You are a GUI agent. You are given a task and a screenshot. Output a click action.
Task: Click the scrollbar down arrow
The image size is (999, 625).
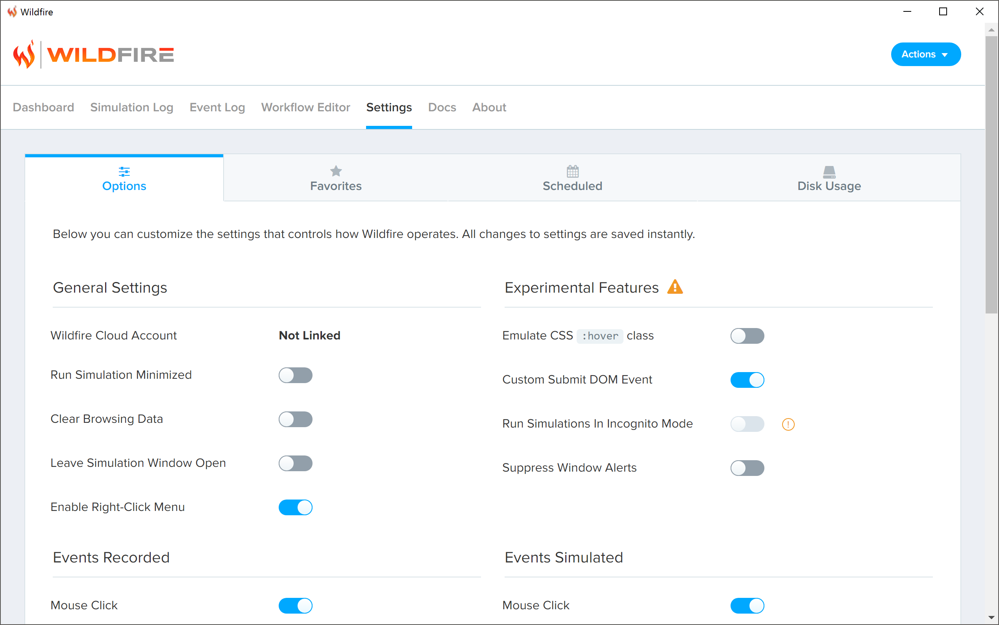[x=992, y=618]
